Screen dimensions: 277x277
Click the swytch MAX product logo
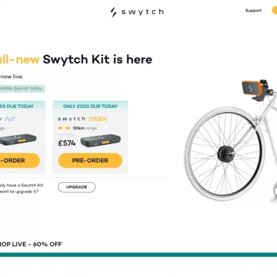82,119
